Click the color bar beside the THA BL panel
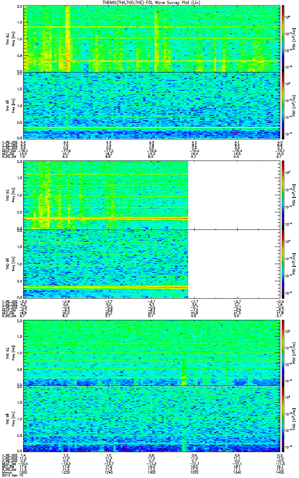 pyautogui.click(x=283, y=39)
